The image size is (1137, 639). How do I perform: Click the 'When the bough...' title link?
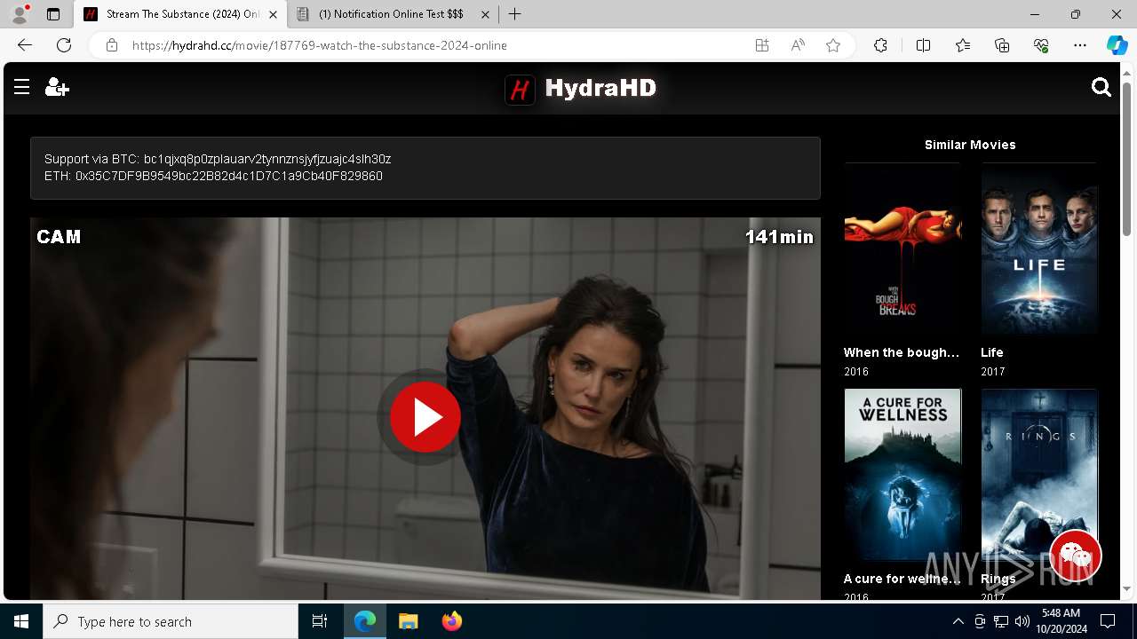tap(902, 352)
